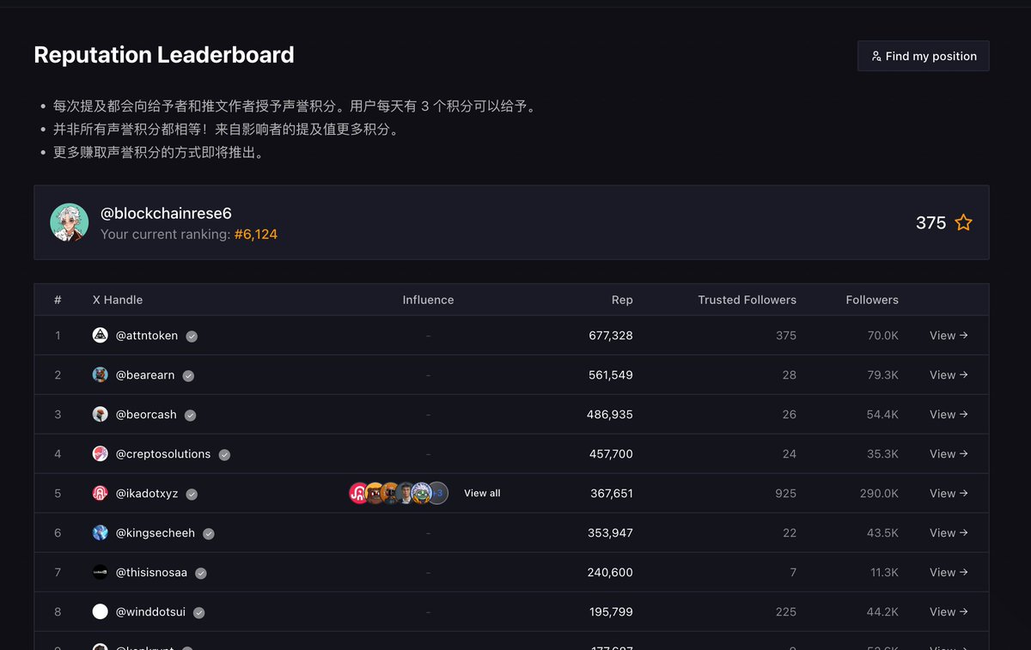
Task: Click the @beorcash avatar icon
Action: (x=101, y=415)
